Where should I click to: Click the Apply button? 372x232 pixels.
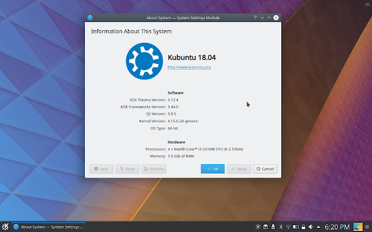point(239,169)
